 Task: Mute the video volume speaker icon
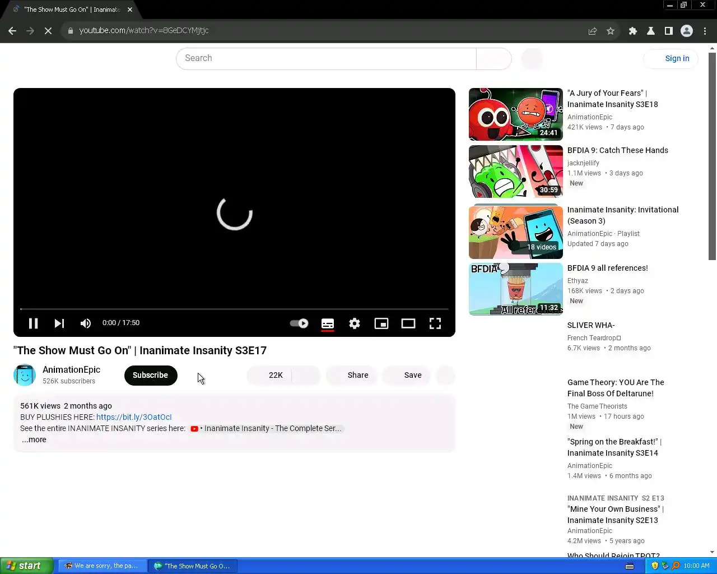86,323
